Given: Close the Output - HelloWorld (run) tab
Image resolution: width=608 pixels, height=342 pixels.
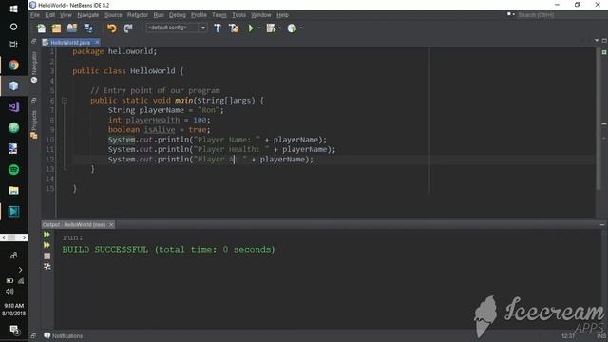Looking at the screenshot, I should click(111, 224).
